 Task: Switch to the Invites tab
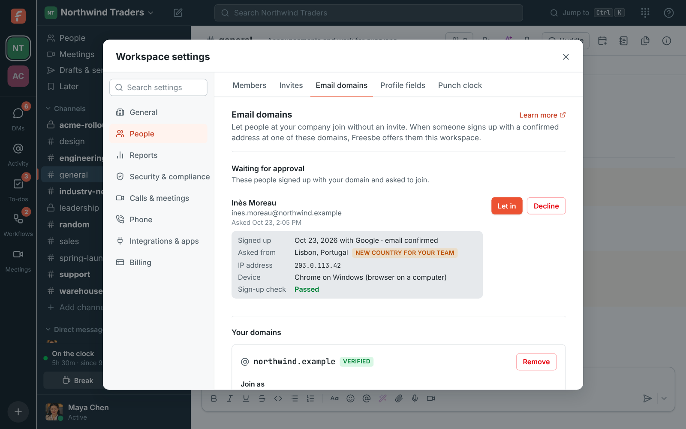click(291, 85)
